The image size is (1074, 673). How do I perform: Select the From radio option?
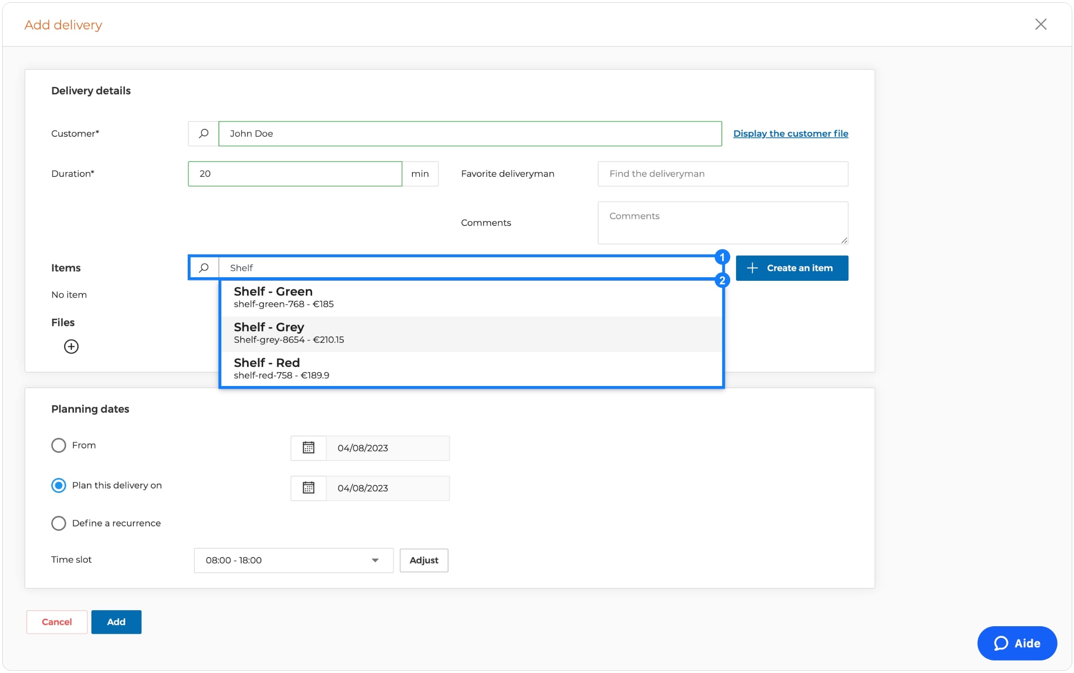pos(58,445)
